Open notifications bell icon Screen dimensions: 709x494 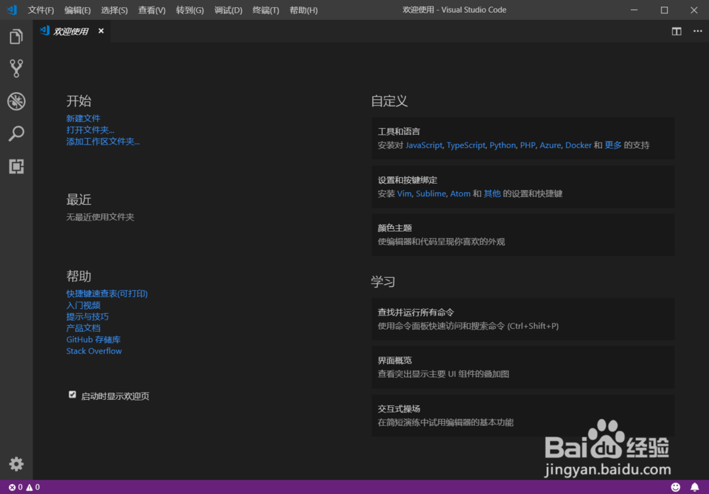click(x=695, y=487)
